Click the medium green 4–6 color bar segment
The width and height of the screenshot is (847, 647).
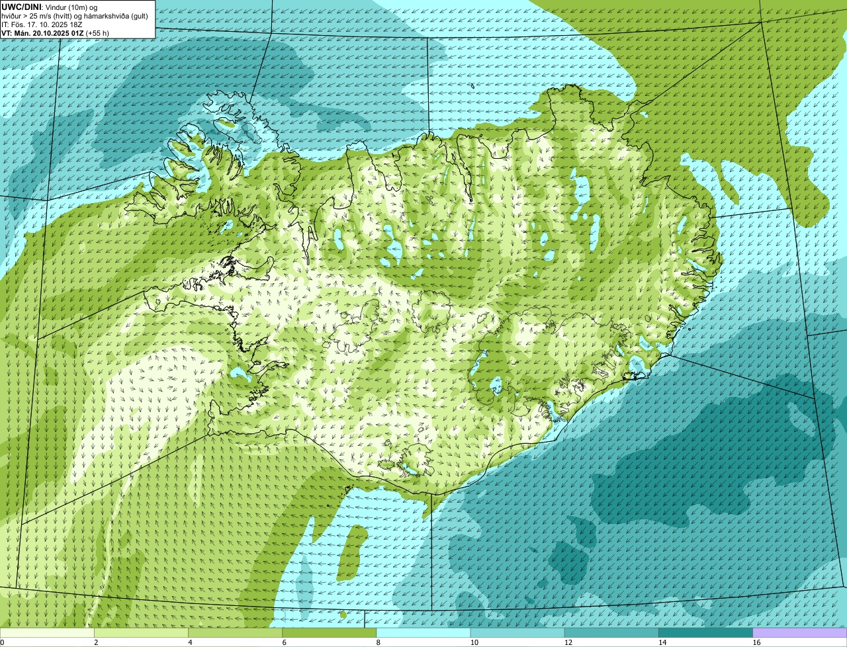[x=235, y=632]
